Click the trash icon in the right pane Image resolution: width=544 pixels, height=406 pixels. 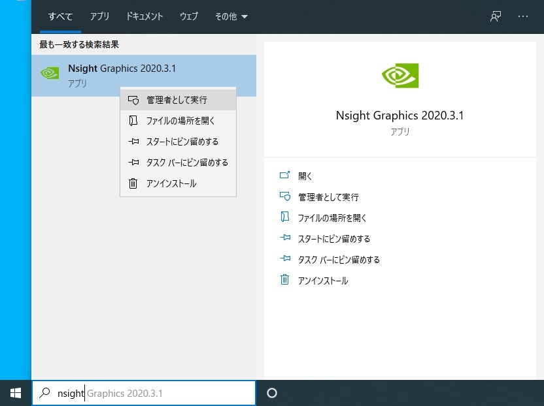(x=284, y=279)
